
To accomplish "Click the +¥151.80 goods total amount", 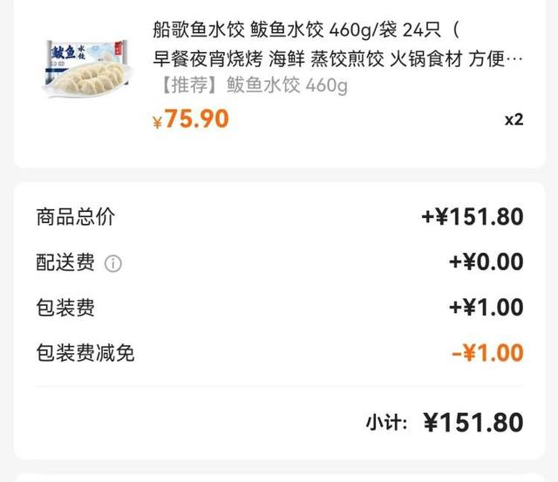I will (472, 217).
